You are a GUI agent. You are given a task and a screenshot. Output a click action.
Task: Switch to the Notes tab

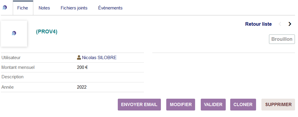click(x=44, y=8)
